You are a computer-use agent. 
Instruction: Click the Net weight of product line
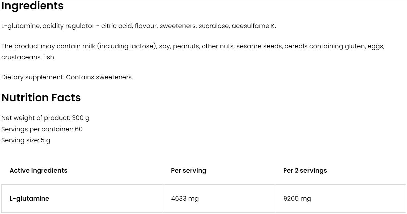click(45, 118)
